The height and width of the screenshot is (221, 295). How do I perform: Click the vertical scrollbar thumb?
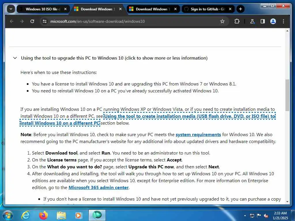coord(287,95)
